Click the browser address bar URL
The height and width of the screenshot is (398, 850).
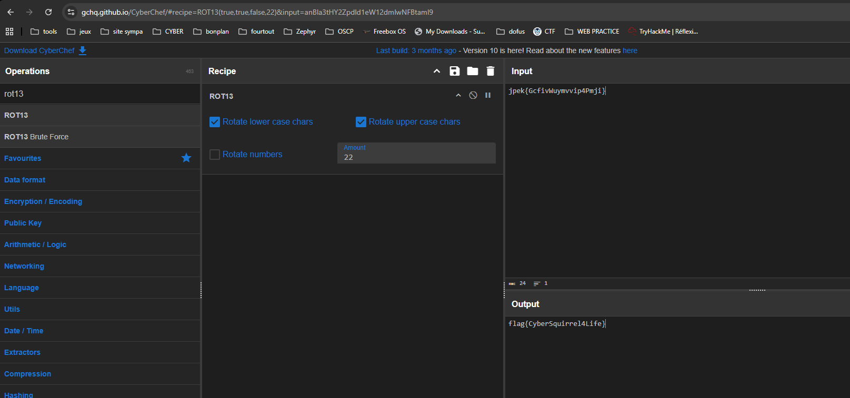(257, 12)
